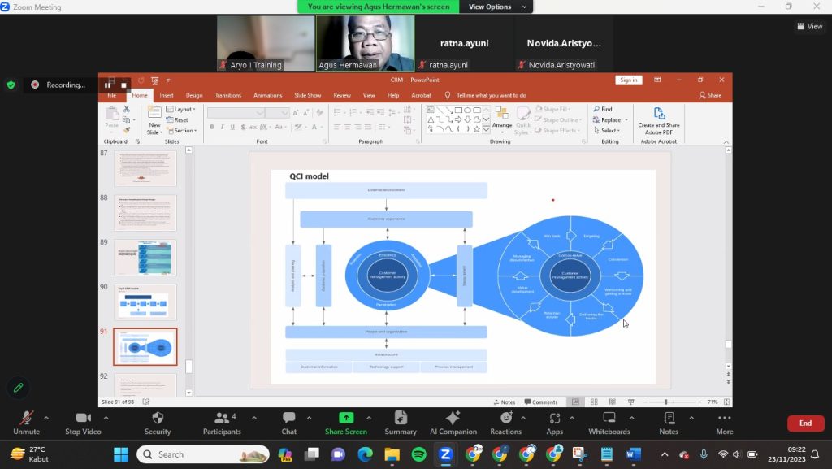Click Find in Editing group
The height and width of the screenshot is (469, 832).
(603, 109)
